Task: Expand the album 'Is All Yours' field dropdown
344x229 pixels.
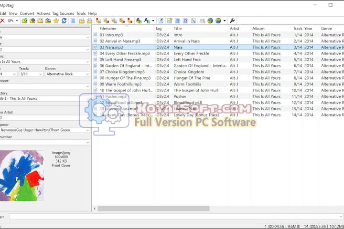Action: [87, 62]
